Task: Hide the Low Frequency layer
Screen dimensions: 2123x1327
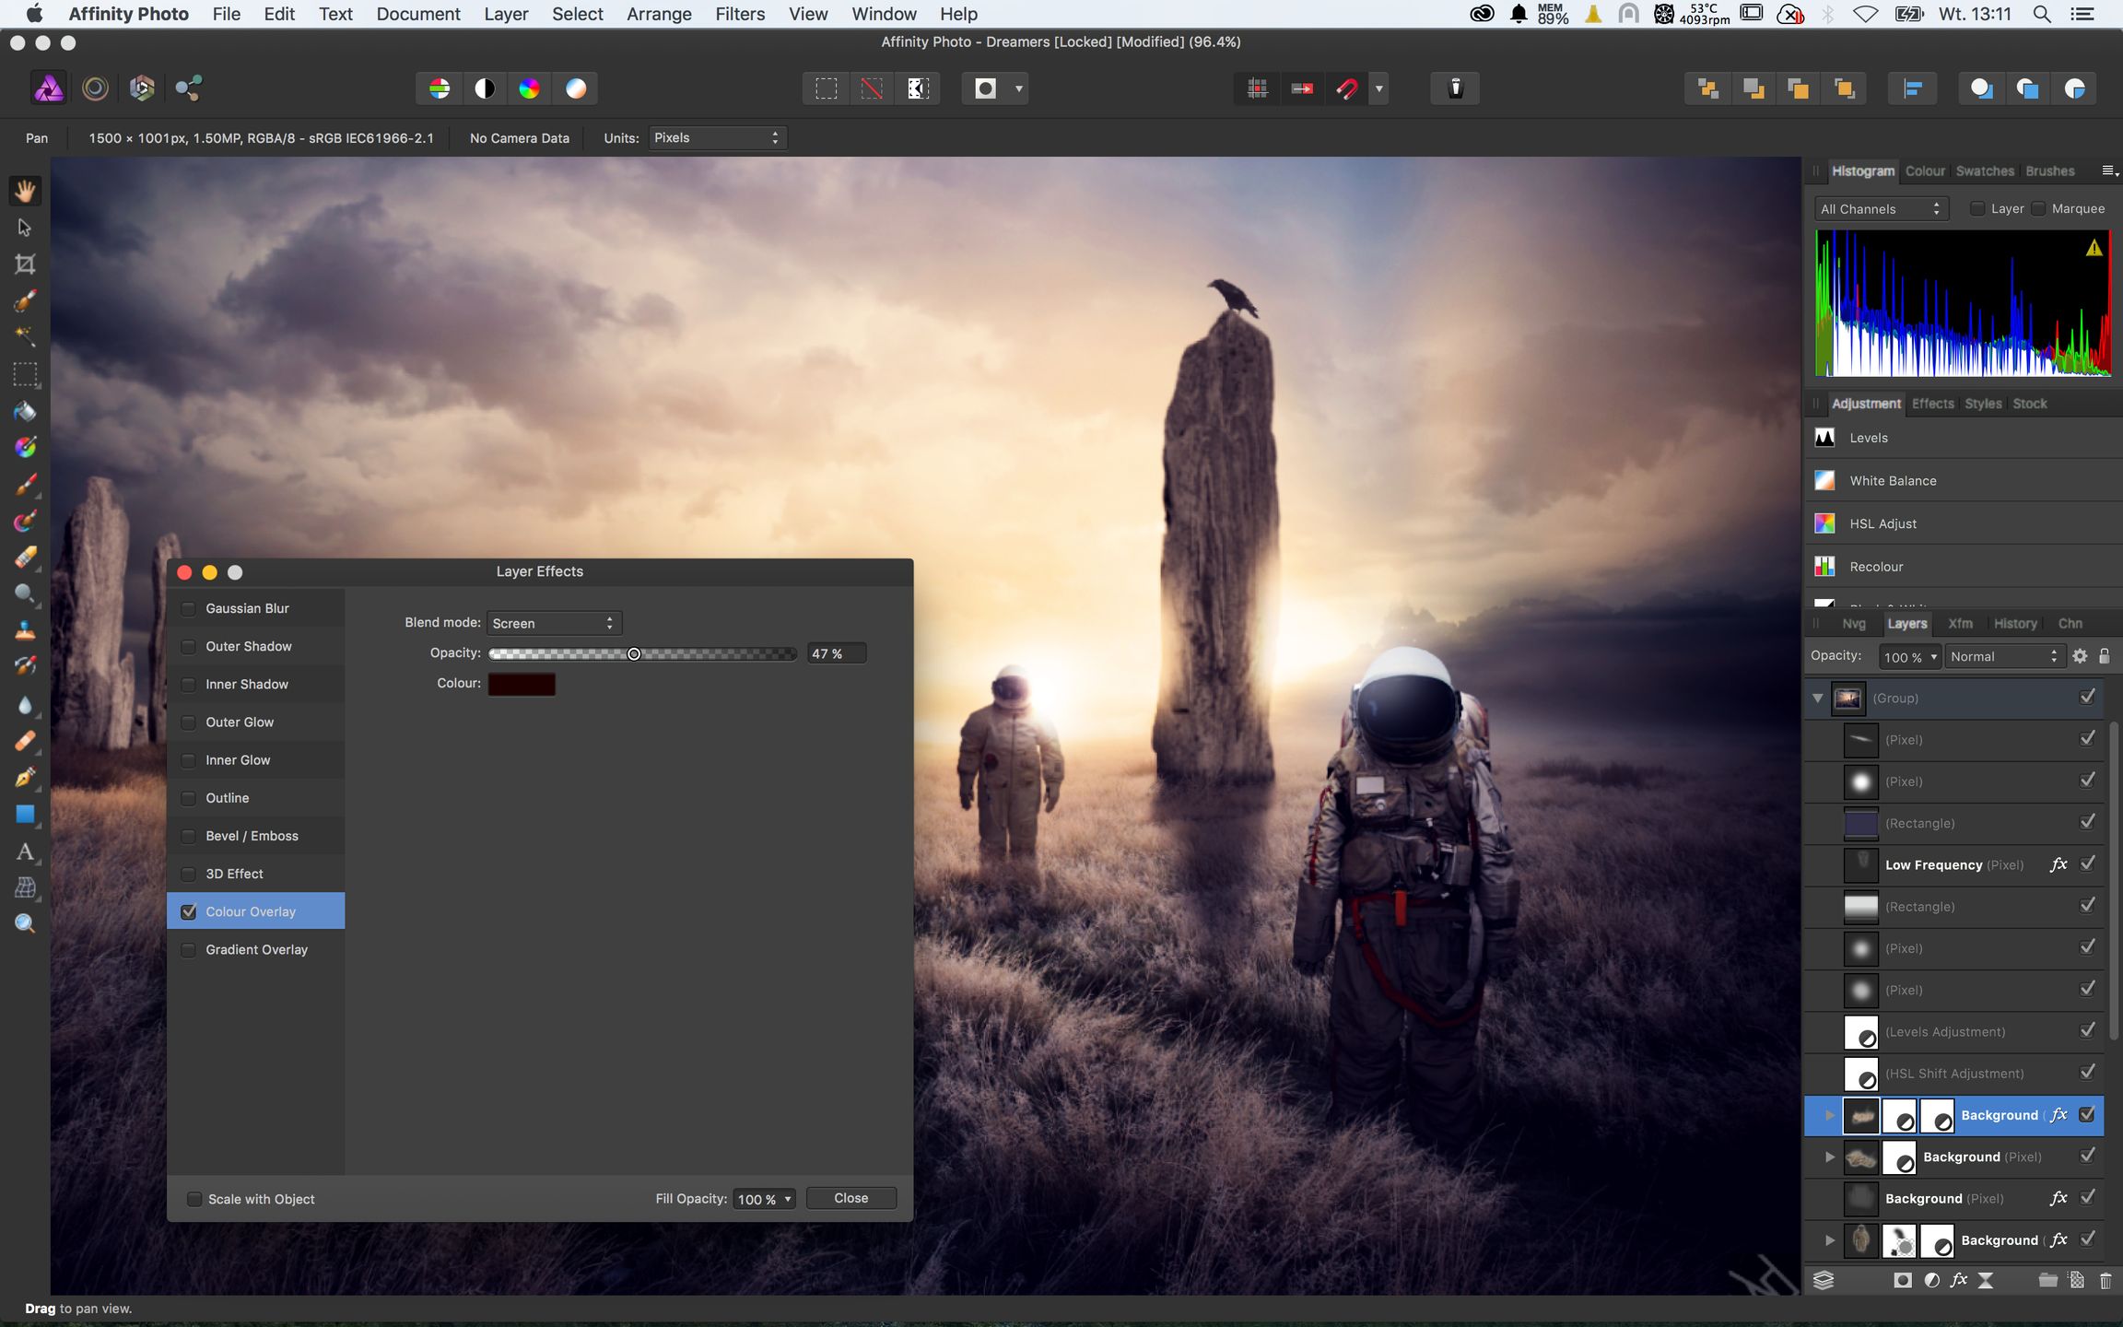Action: coord(2088,864)
